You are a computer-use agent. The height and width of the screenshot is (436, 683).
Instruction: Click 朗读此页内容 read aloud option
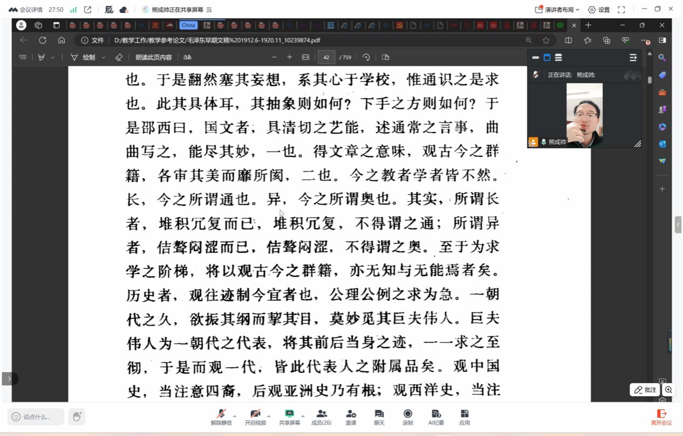click(153, 57)
